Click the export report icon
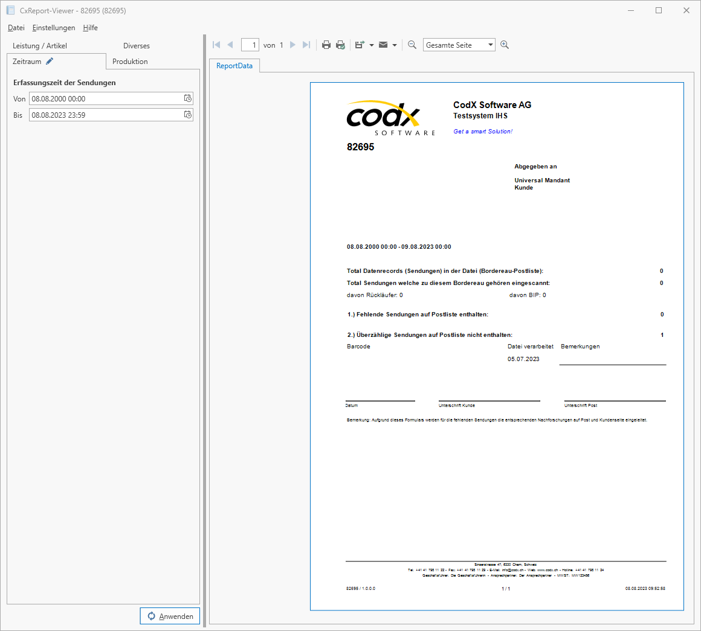The width and height of the screenshot is (701, 631). click(360, 45)
